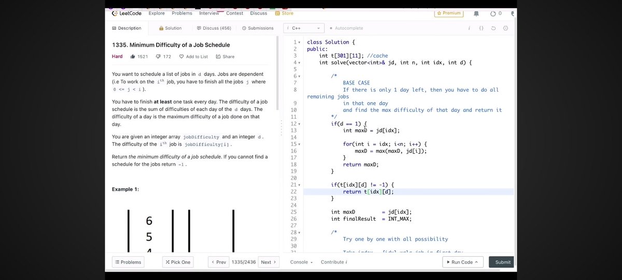
Task: Click the editor info 'i' icon
Action: 469,28
